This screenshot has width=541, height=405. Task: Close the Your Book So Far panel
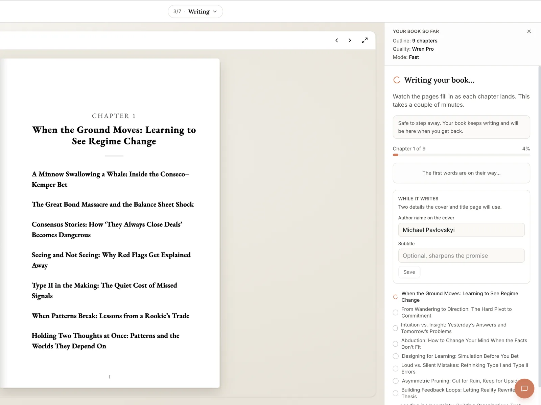pos(529,31)
